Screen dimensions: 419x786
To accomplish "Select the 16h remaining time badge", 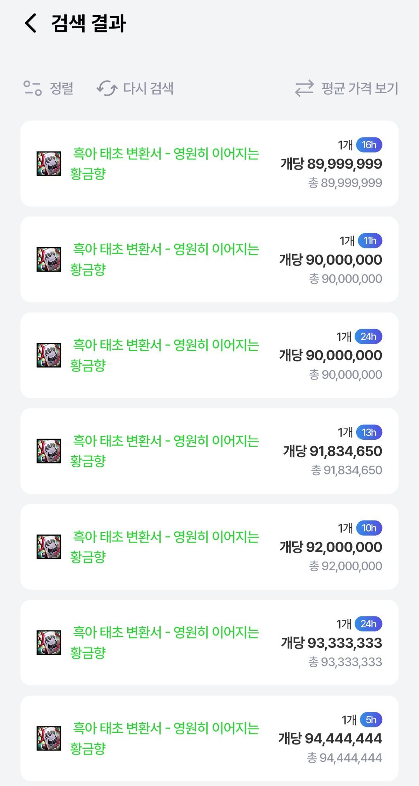I will pos(369,145).
